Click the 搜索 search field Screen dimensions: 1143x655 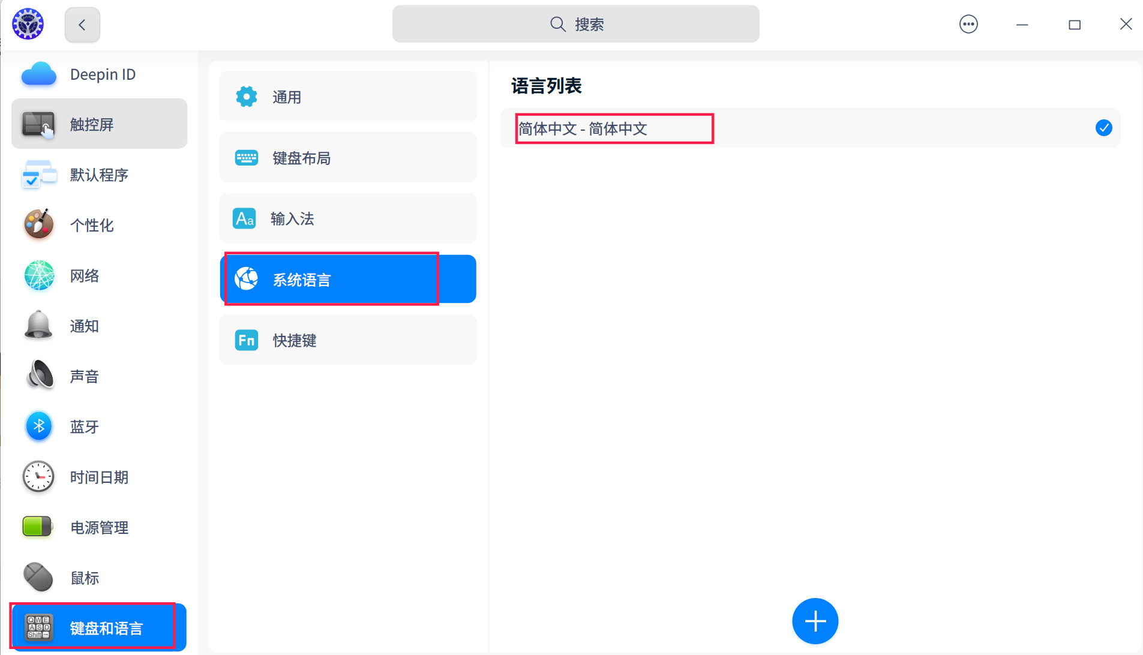point(575,24)
